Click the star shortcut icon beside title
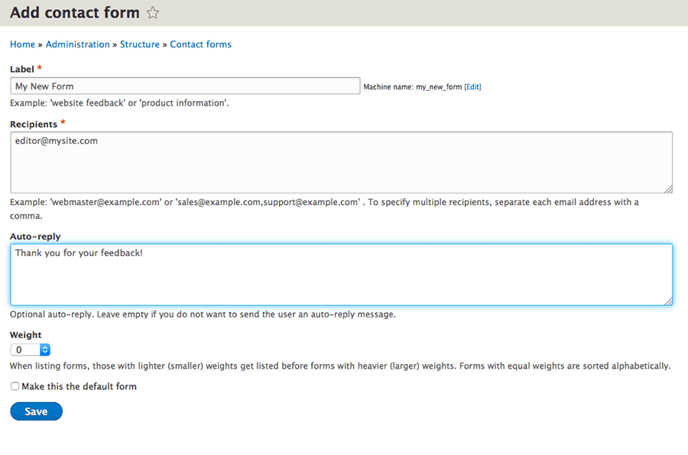Screen dimensions: 688x455 153,13
